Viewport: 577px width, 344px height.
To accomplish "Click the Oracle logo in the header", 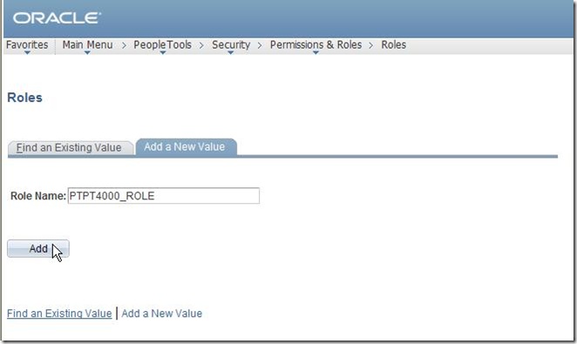I will (x=57, y=18).
